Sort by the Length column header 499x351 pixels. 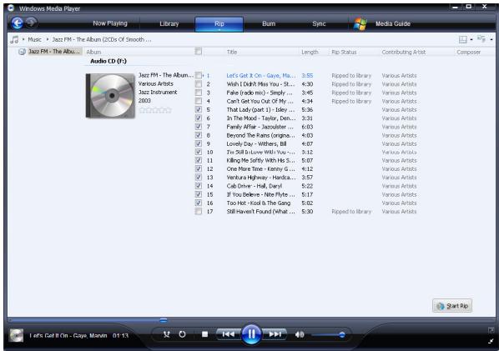[310, 52]
